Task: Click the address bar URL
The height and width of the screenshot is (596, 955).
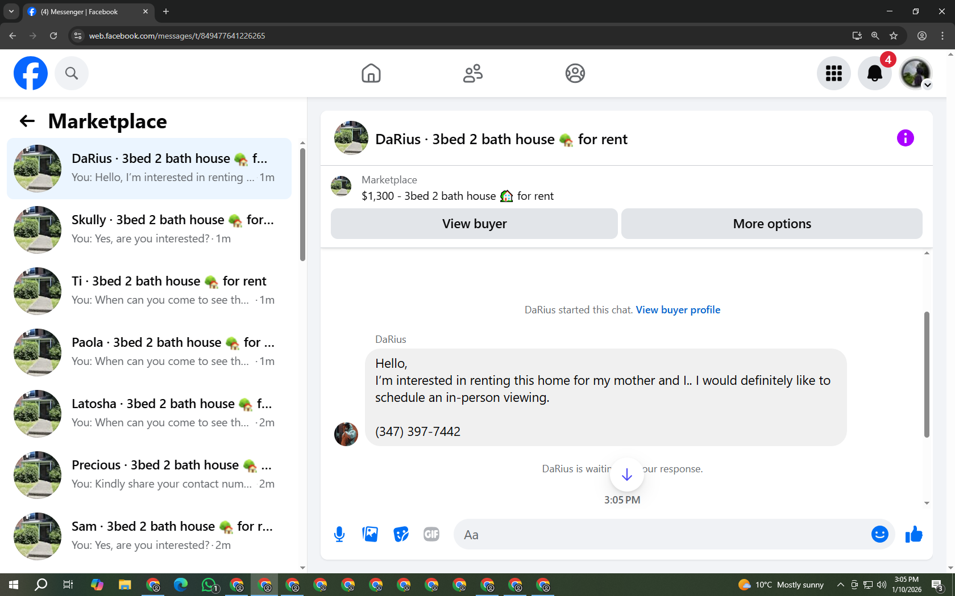Action: point(177,36)
